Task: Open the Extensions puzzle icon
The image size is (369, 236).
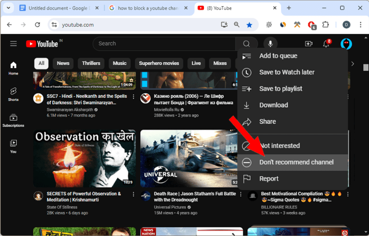Action: click(x=325, y=25)
